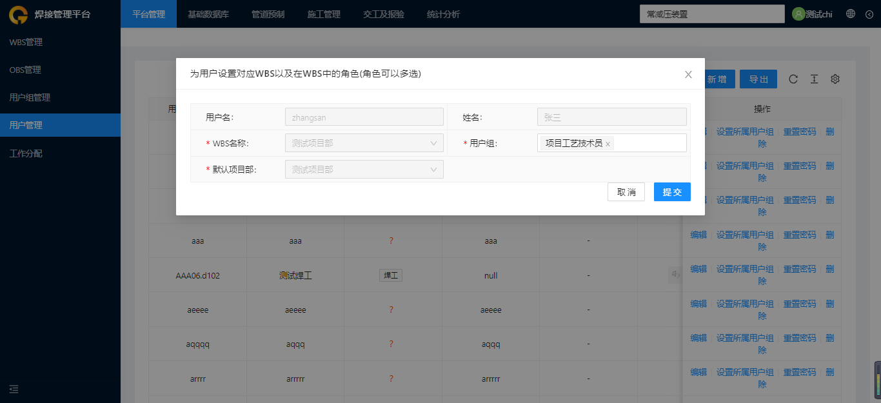Click 设置所属用户组 in the aaa row
Screen dimensions: 881x403
[745, 235]
